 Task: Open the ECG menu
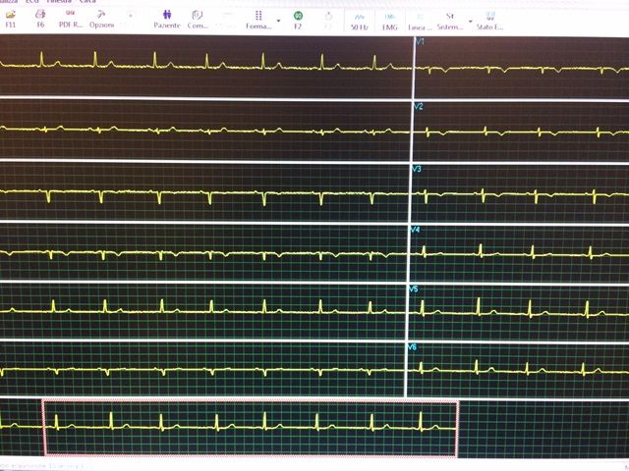click(x=33, y=2)
